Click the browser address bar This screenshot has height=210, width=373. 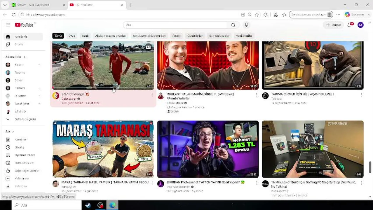point(128,15)
